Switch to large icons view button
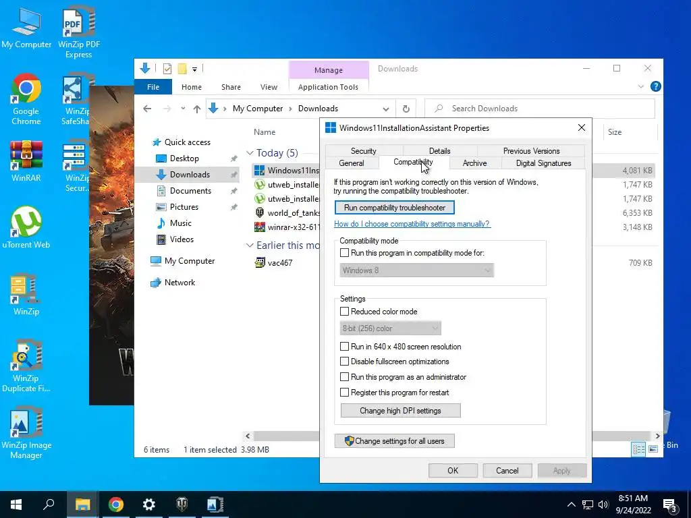The image size is (691, 518). (x=653, y=449)
